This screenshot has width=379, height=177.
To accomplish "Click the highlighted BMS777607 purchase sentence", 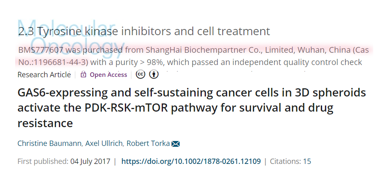I will coord(193,56).
